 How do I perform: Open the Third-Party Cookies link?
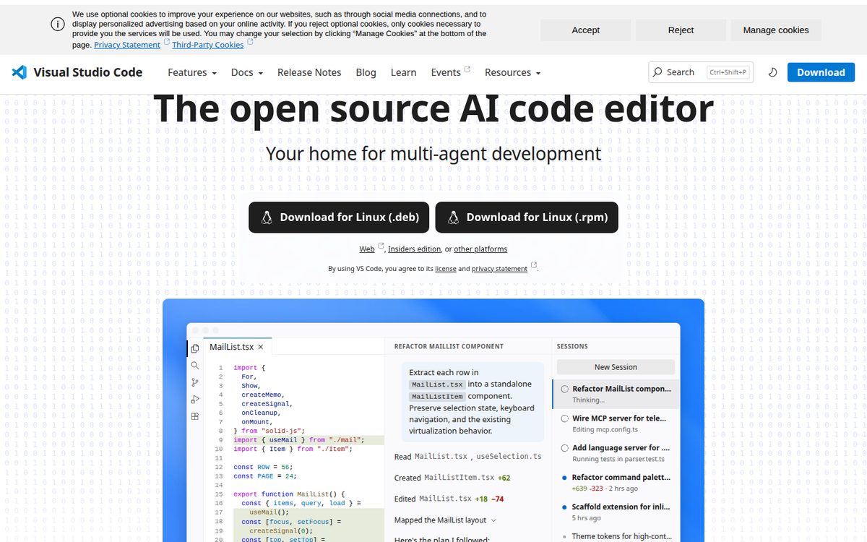click(208, 45)
